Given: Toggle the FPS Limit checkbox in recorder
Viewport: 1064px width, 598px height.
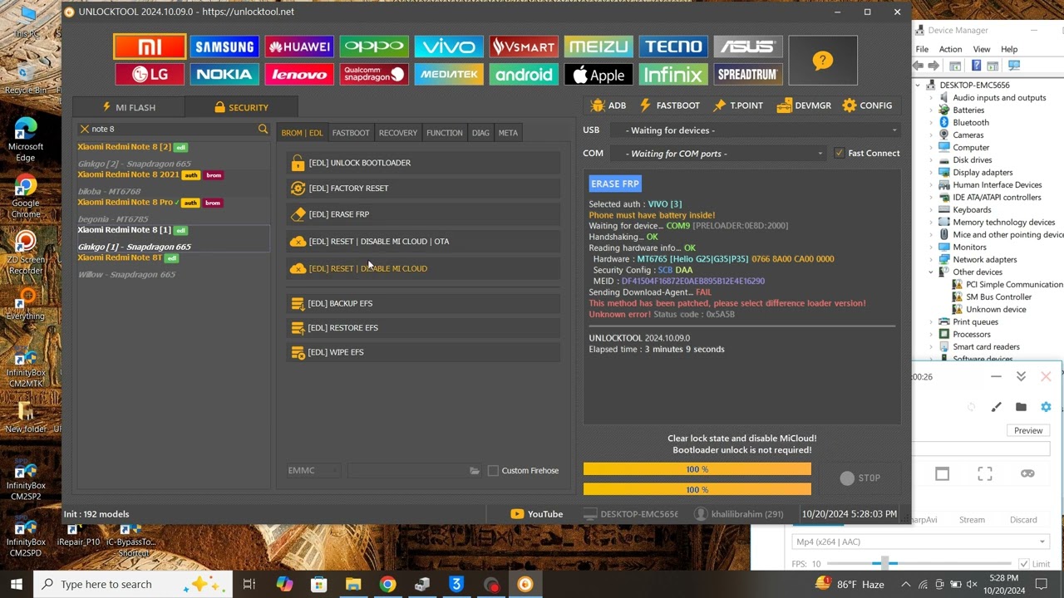Looking at the screenshot, I should point(1024,564).
